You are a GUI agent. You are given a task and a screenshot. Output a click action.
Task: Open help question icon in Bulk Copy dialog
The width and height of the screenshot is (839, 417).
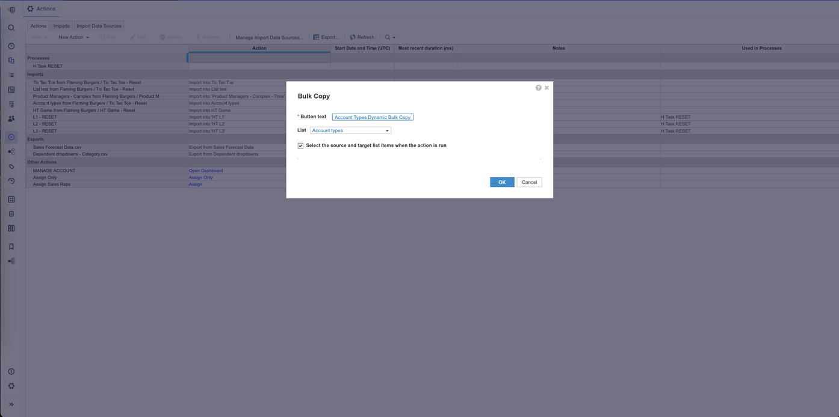pos(539,88)
